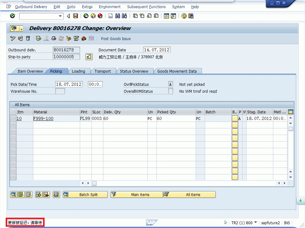Click the house-shaped icon in delivery toolbar
This screenshot has height=228, width=305.
[x=84, y=39]
